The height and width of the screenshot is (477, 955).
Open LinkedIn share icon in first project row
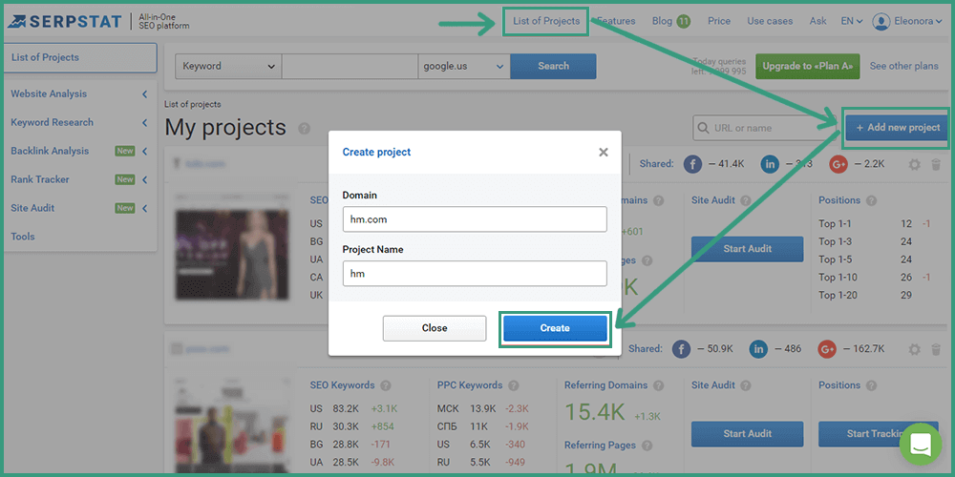[770, 164]
